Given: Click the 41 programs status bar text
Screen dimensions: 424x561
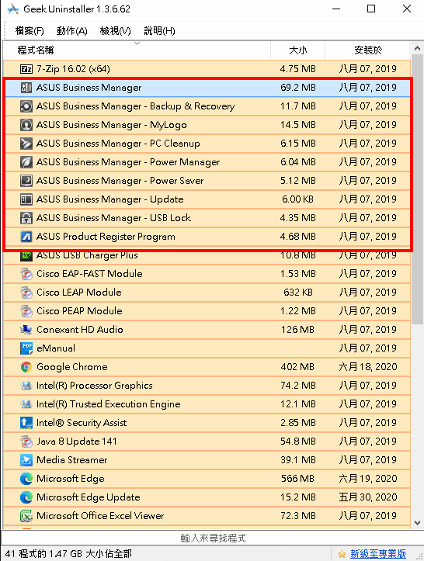Looking at the screenshot, I should 68,554.
